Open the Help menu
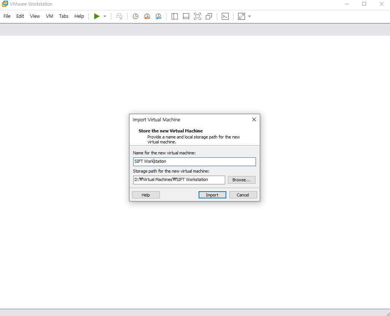Image resolution: width=390 pixels, height=316 pixels. point(79,16)
